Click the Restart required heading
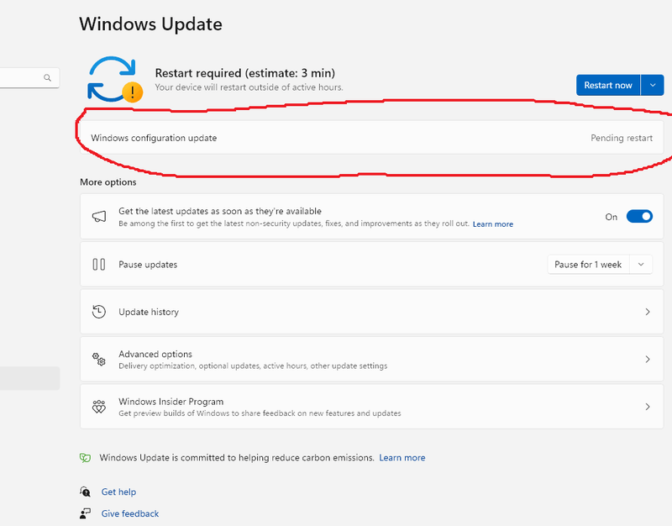672x526 pixels. [x=245, y=73]
